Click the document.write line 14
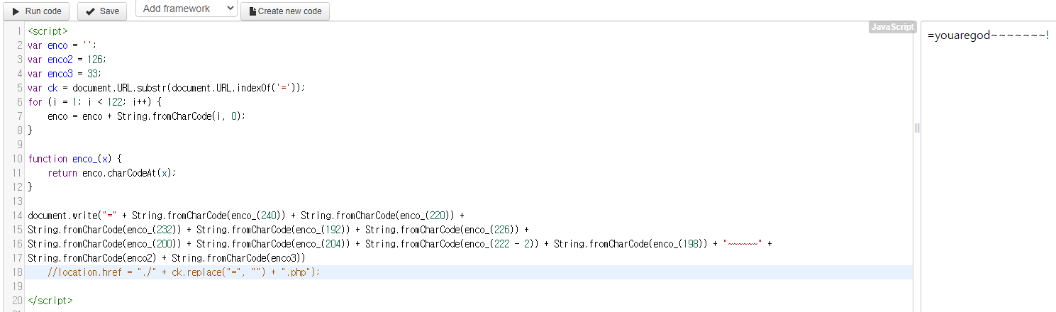1056x312 pixels. [246, 215]
